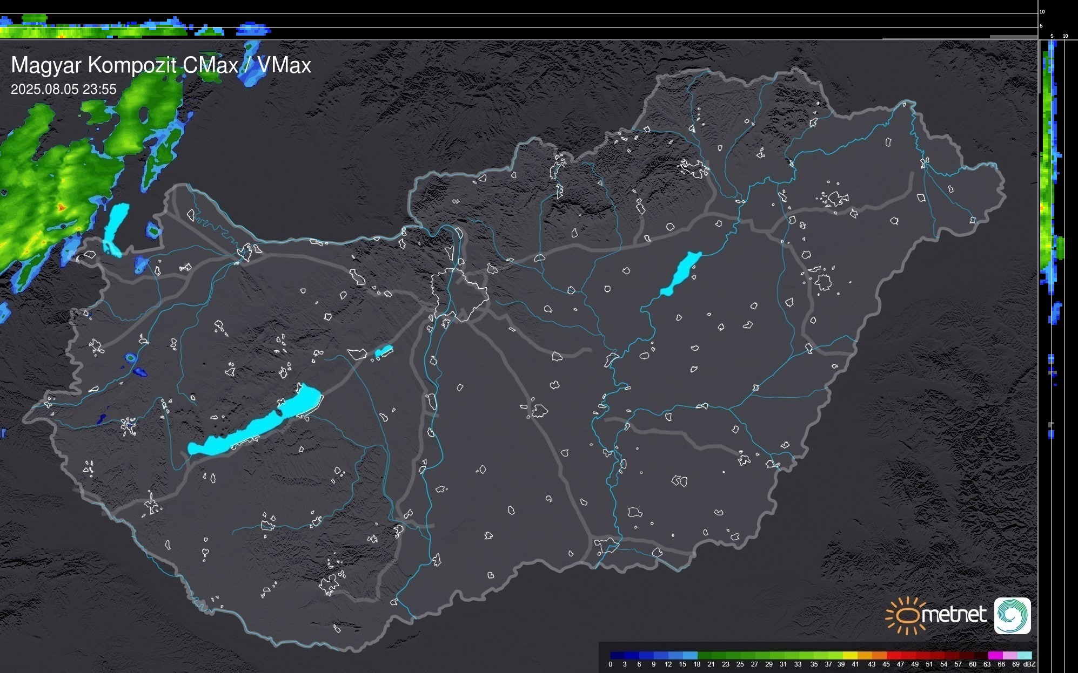Click the light cyan swatch at the legend end
The image size is (1078, 673).
point(1025,655)
